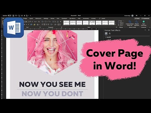The height and width of the screenshot is (113, 151).
Task: Click the Increase Indent icon
Action: (55, 22)
